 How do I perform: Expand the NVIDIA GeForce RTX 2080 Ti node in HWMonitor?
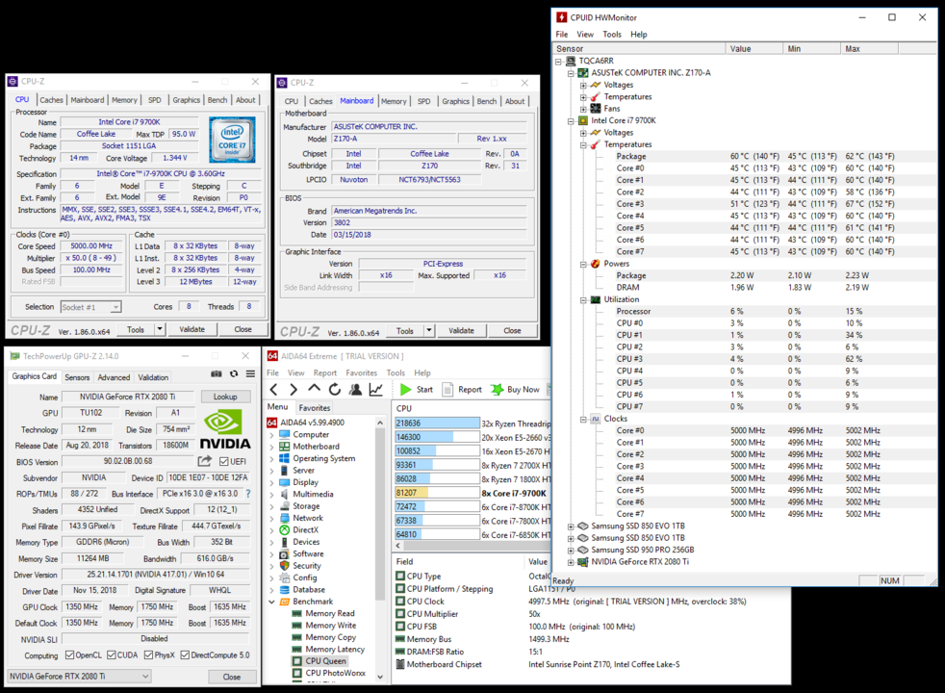[571, 562]
